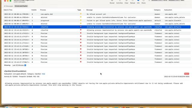Click 'PID: 130' in details
This screenshot has width=192, height=108.
click(36, 77)
